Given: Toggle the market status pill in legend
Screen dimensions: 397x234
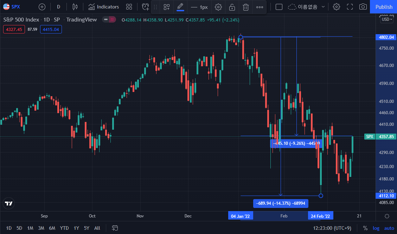Looking at the screenshot, I should (x=109, y=19).
